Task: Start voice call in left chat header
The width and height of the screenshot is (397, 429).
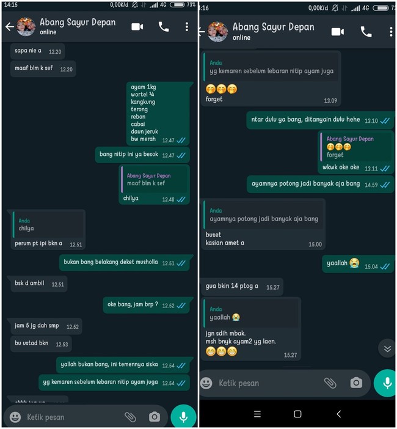Action: pyautogui.click(x=164, y=27)
